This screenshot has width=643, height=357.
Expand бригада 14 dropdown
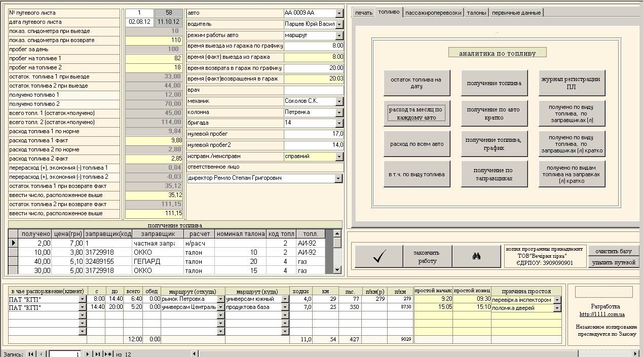coord(339,123)
